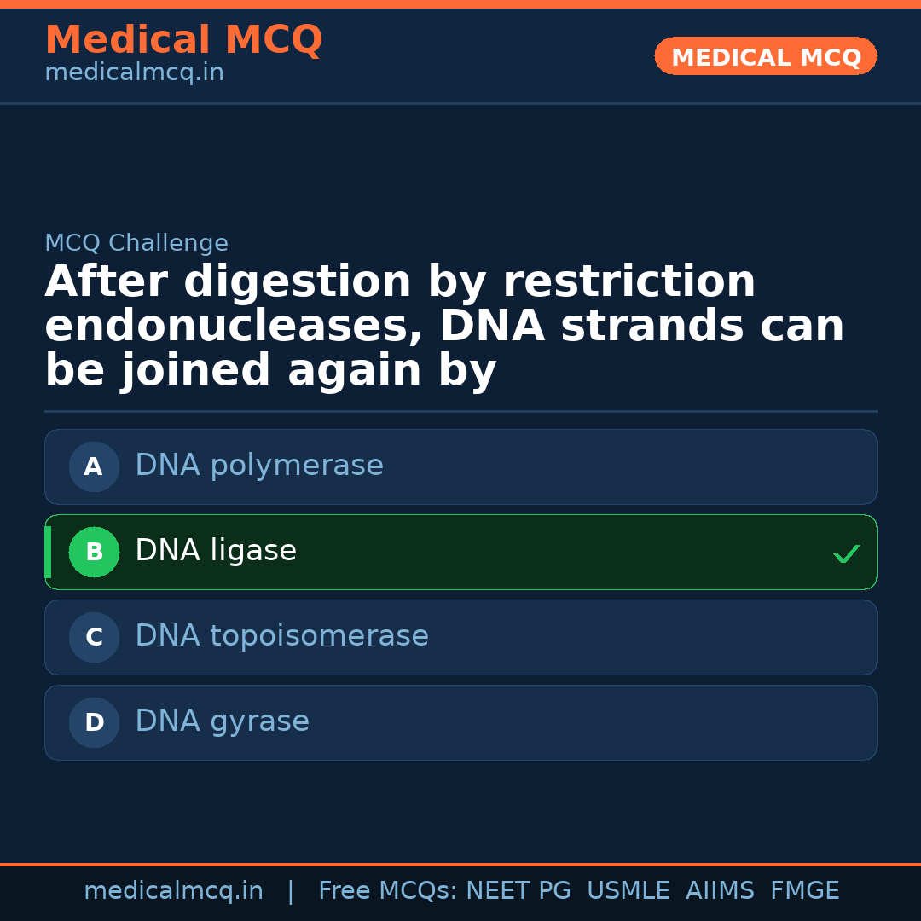Click the letter C circle icon
Screen dimensions: 921x921
[94, 637]
